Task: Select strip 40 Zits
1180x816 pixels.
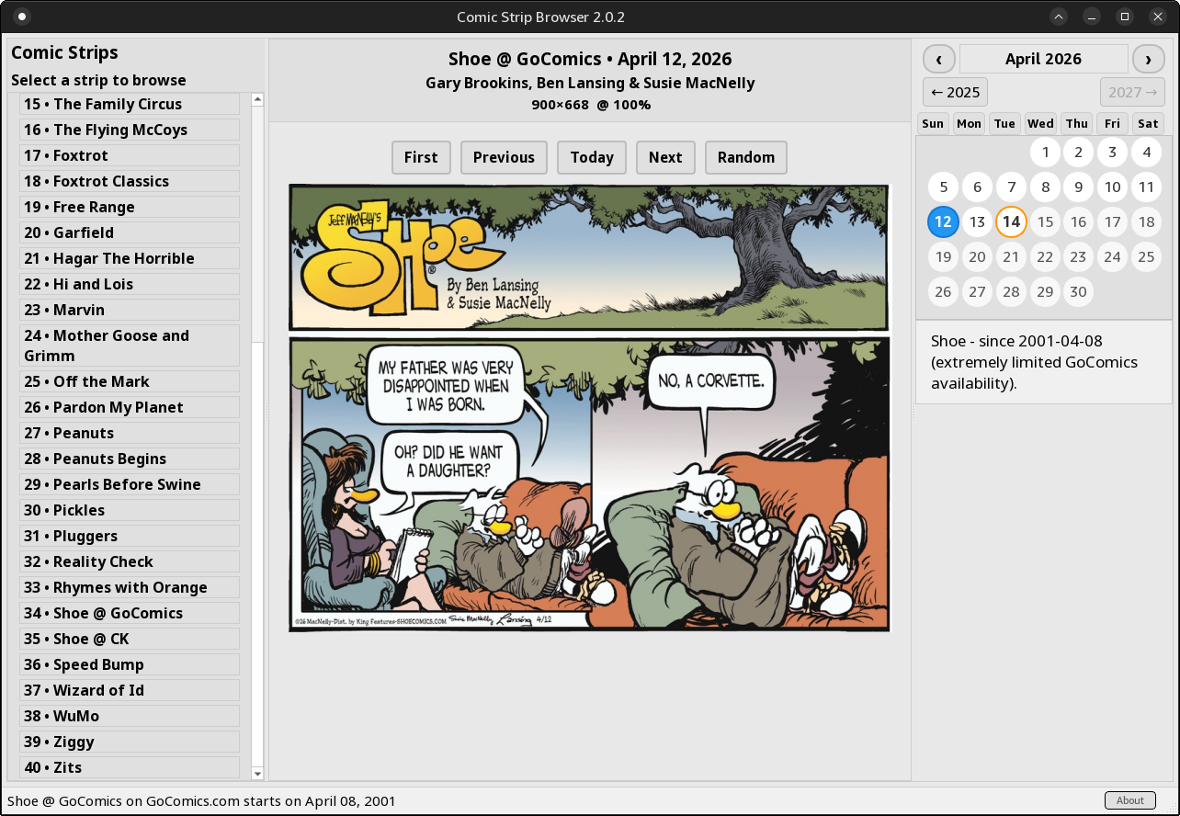Action: pos(130,767)
